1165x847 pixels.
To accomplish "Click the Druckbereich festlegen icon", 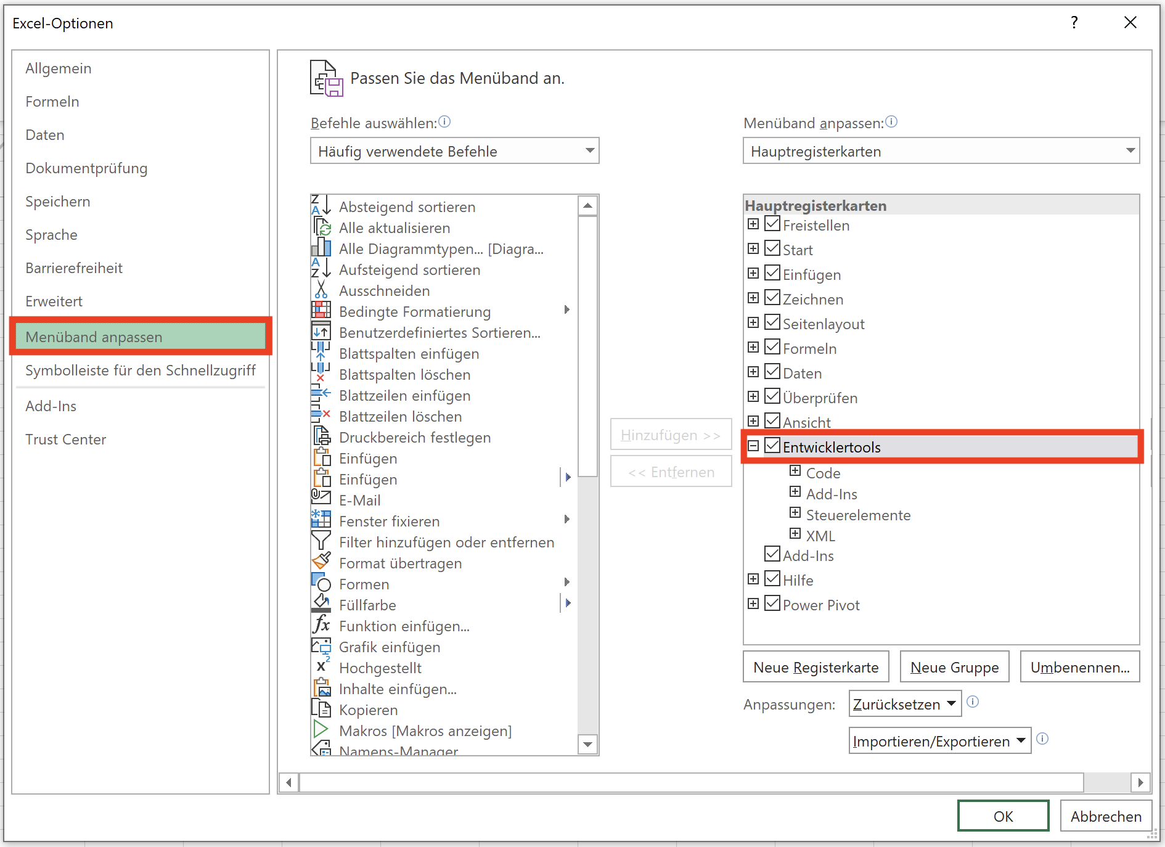I will pyautogui.click(x=321, y=437).
